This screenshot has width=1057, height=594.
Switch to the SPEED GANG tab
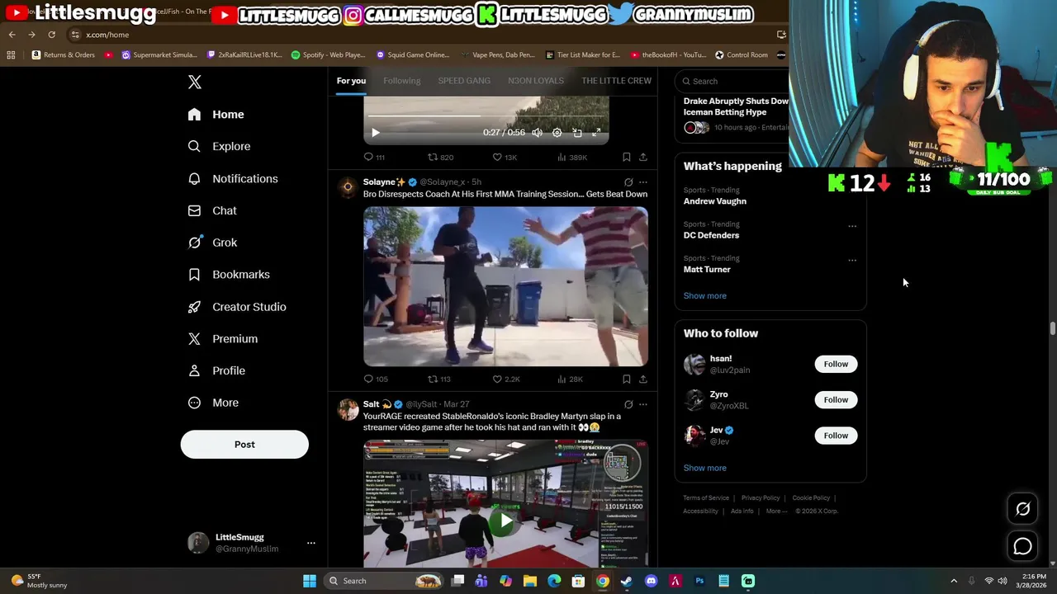[464, 81]
